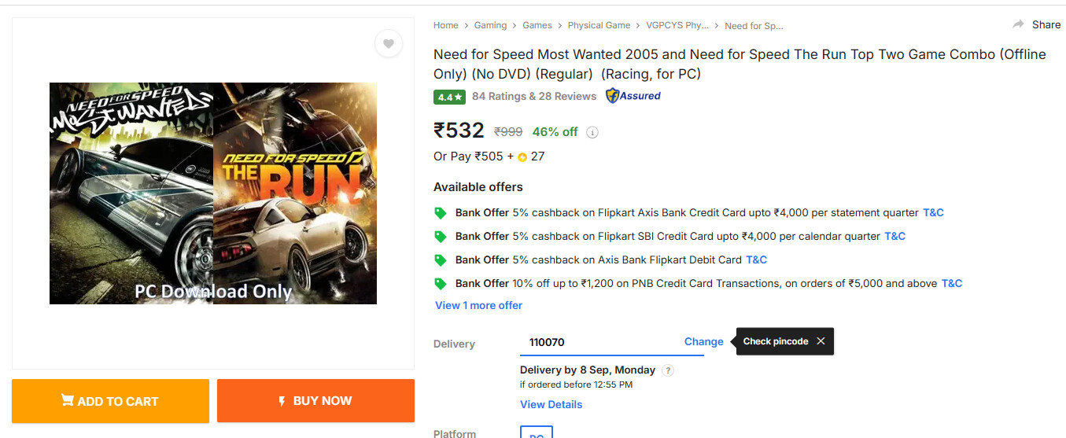Open T&C for PNB Credit Card offer

(x=952, y=283)
